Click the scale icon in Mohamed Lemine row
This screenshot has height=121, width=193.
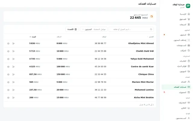point(8,90)
